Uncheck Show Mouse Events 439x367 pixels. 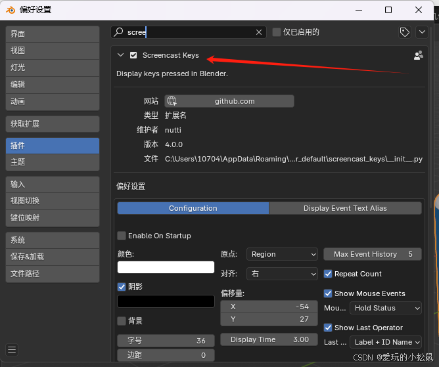click(328, 293)
